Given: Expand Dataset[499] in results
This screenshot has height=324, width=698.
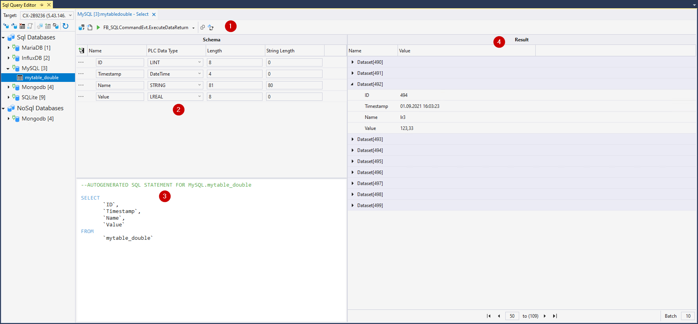Looking at the screenshot, I should point(353,206).
